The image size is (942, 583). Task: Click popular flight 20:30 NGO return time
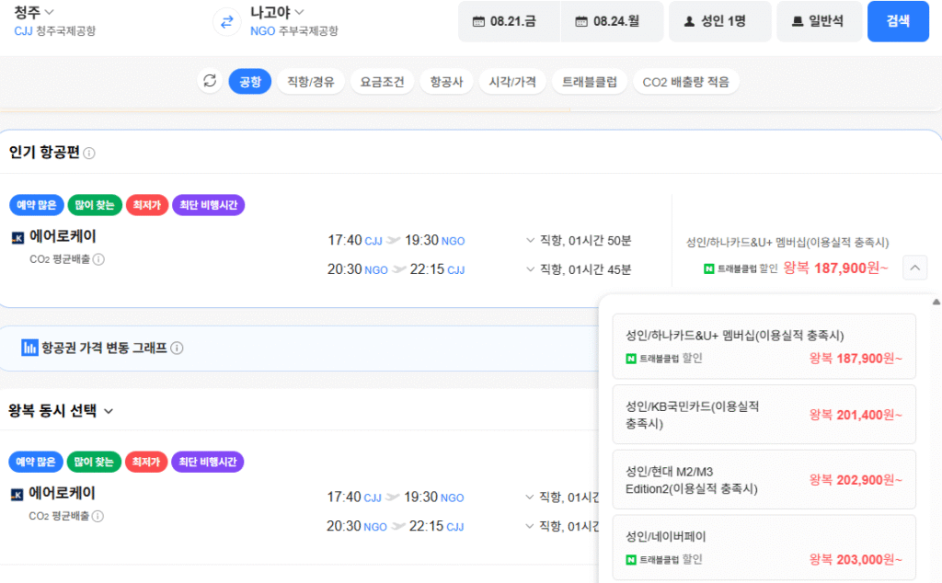358,269
